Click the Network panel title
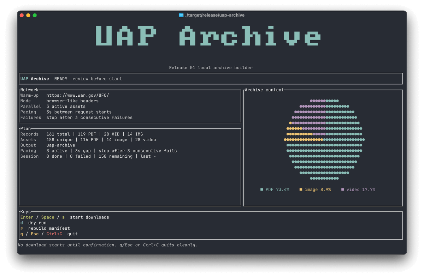 coord(29,90)
